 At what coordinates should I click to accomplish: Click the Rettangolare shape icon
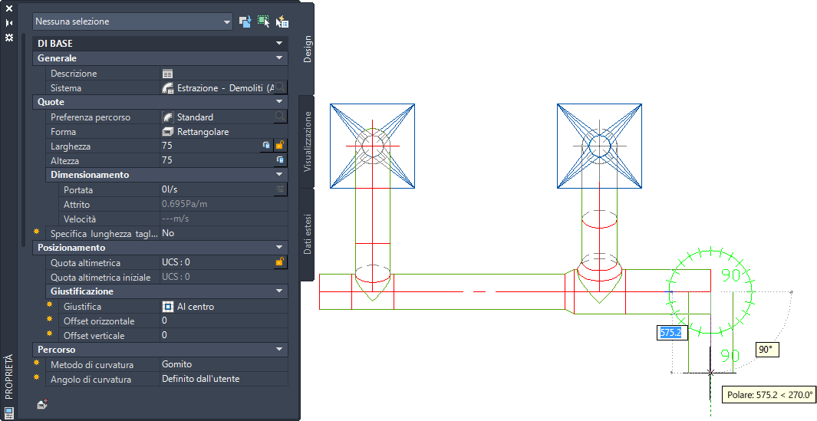click(167, 132)
